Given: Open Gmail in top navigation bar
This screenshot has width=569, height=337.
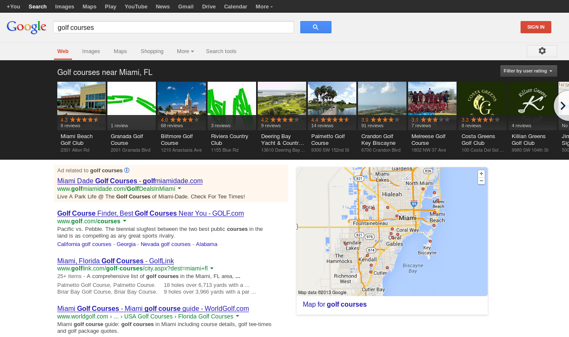Looking at the screenshot, I should (x=186, y=6).
